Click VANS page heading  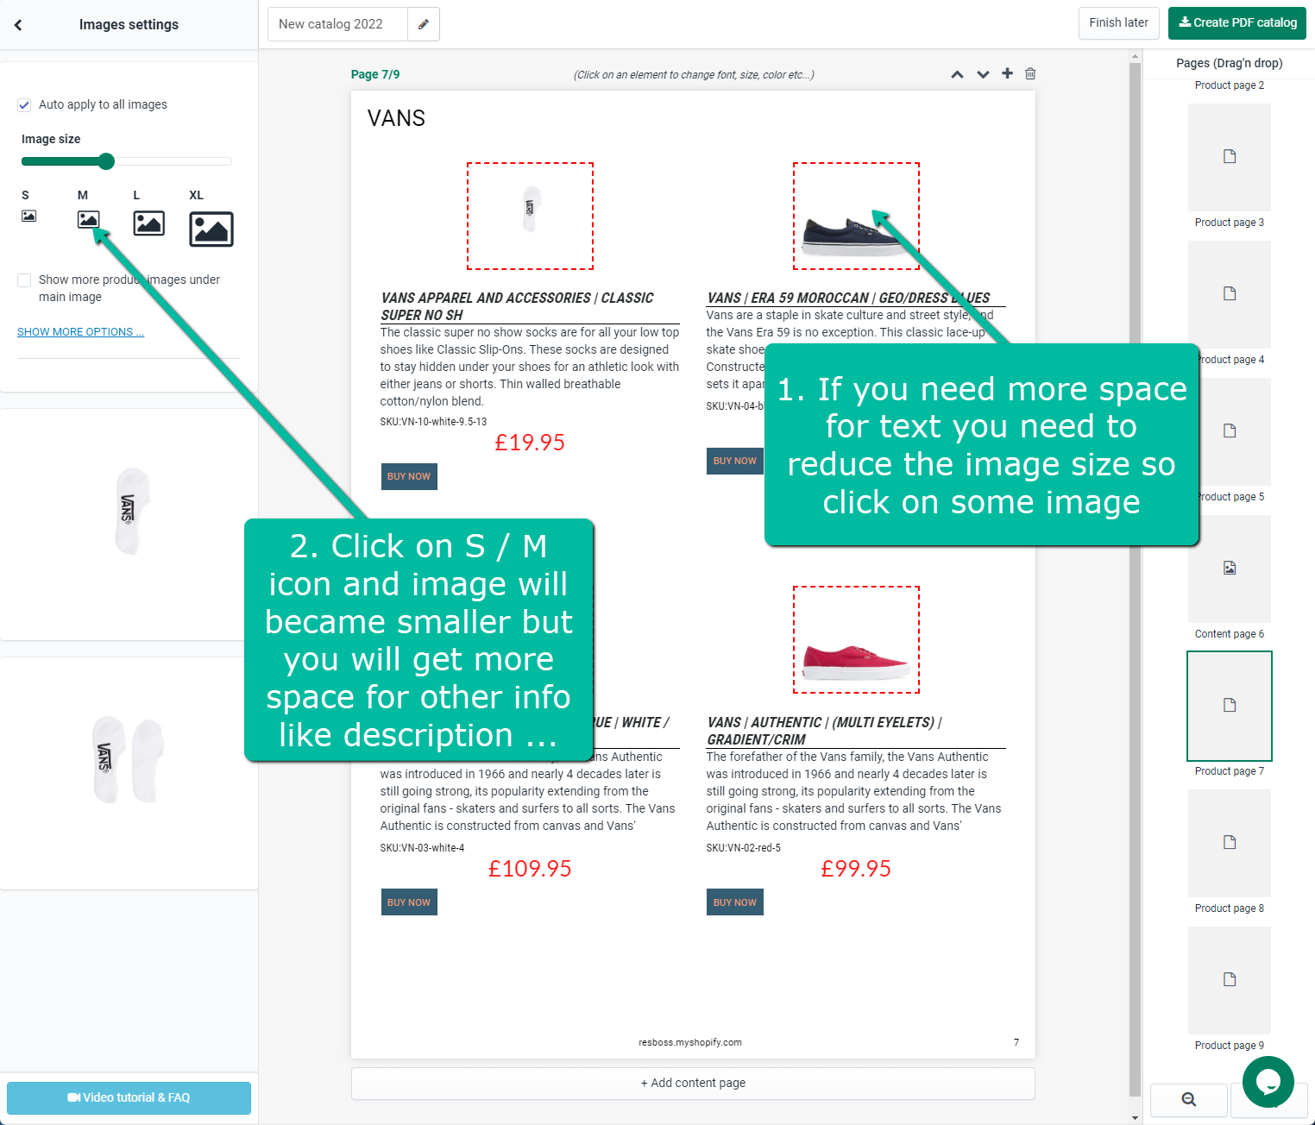396,118
